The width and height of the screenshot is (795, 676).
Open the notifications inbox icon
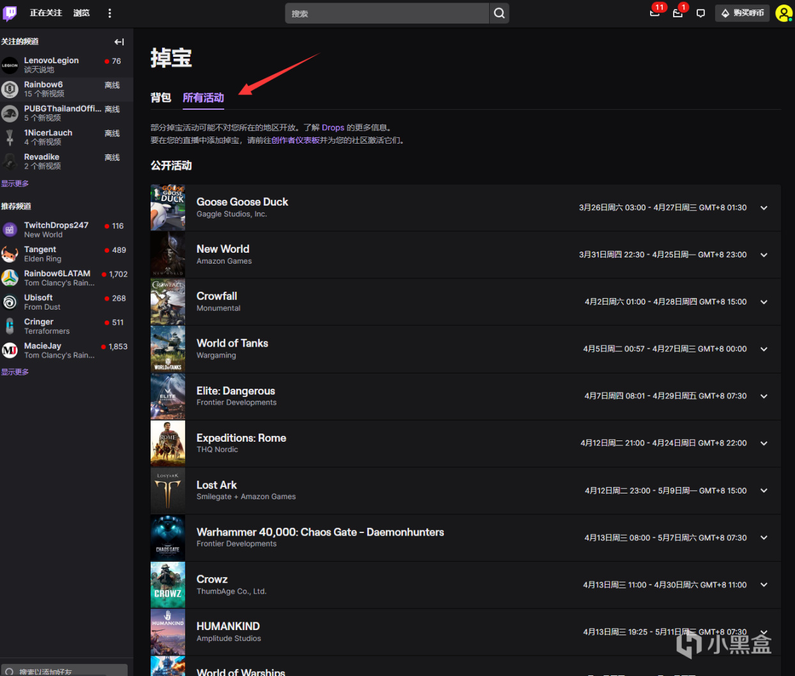(678, 13)
